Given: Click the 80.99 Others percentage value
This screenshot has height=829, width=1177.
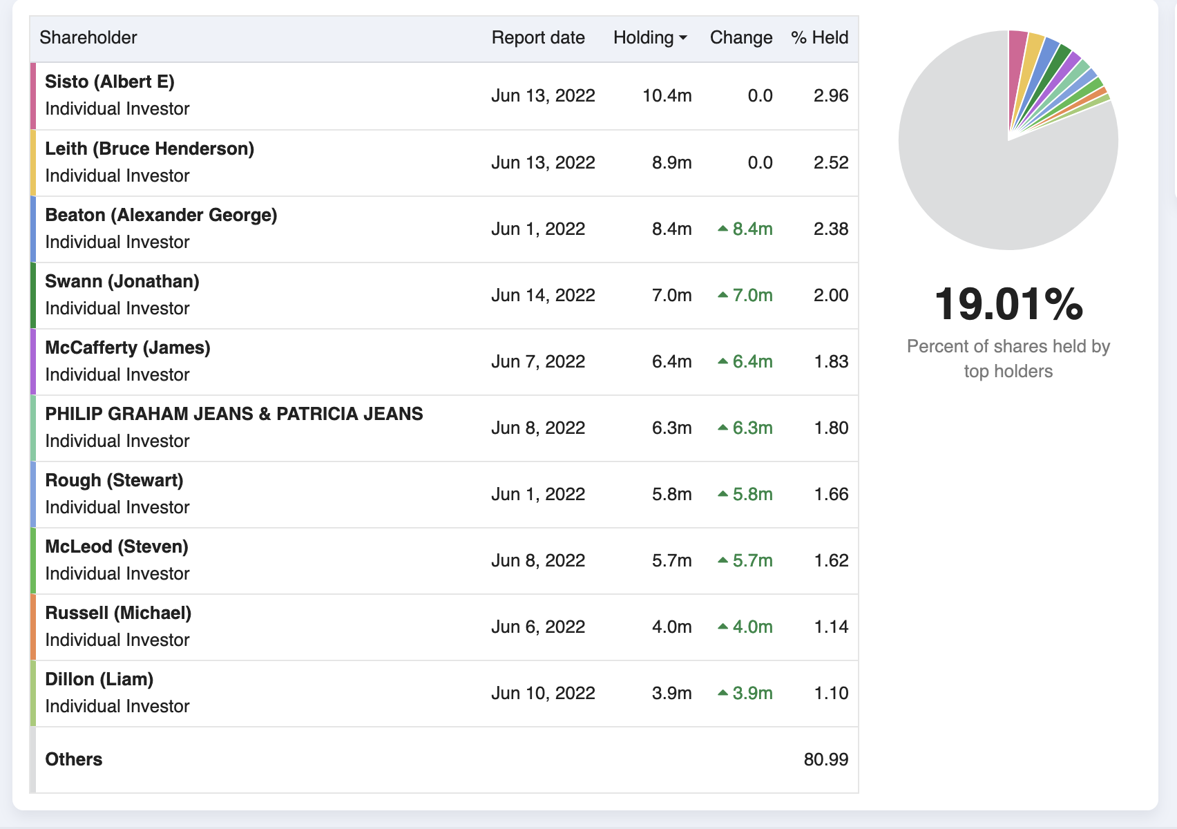Looking at the screenshot, I should [826, 759].
